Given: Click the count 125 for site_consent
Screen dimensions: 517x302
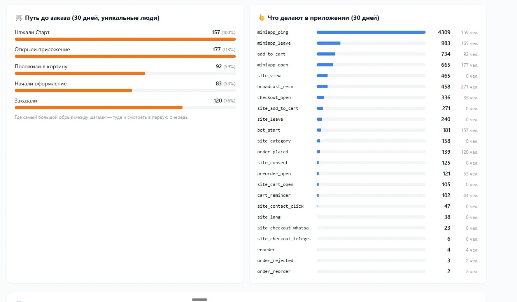Looking at the screenshot, I should pos(446,163).
